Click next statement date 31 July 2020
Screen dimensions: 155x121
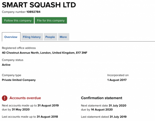point(118,105)
